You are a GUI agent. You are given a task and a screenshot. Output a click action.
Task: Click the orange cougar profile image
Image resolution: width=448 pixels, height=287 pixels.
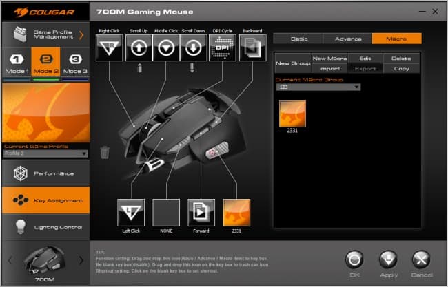point(46,112)
